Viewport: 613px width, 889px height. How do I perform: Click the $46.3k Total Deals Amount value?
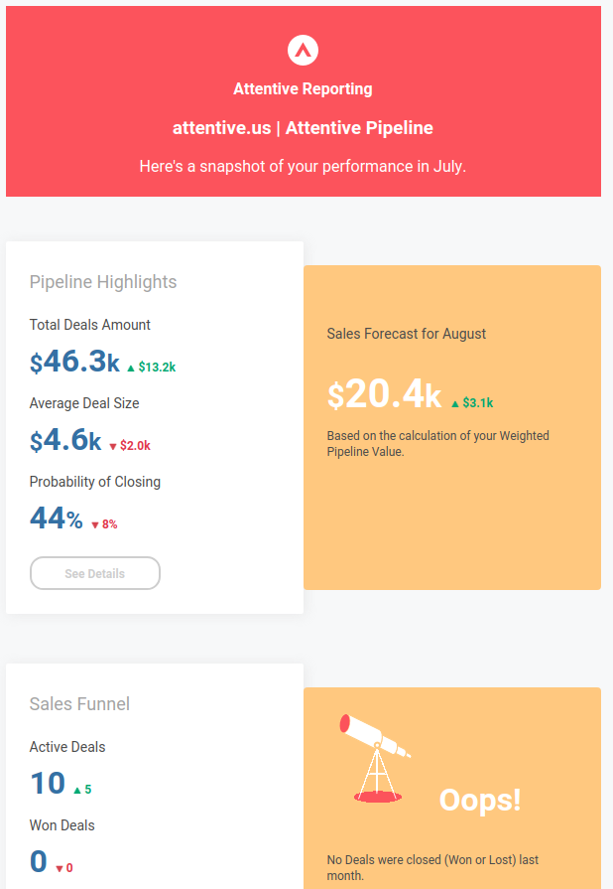(x=74, y=363)
